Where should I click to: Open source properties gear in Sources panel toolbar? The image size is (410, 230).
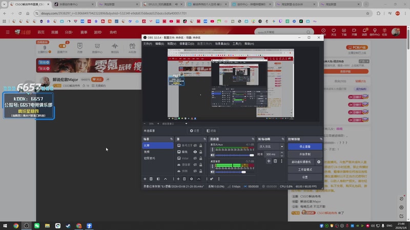(191, 179)
